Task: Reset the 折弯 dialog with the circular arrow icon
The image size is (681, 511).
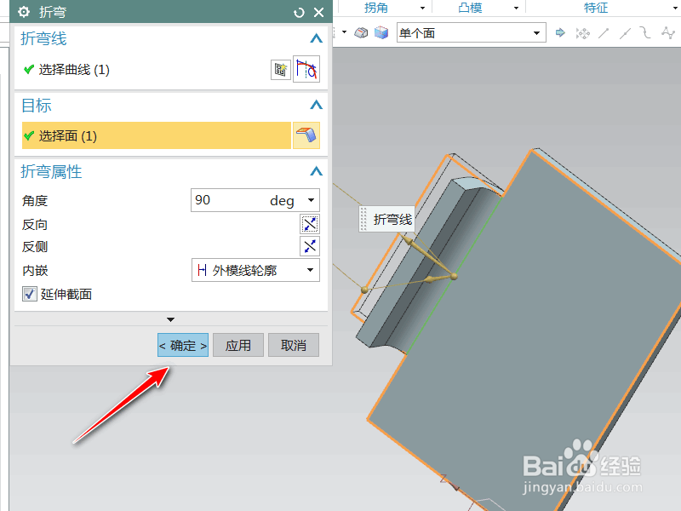Action: click(299, 13)
